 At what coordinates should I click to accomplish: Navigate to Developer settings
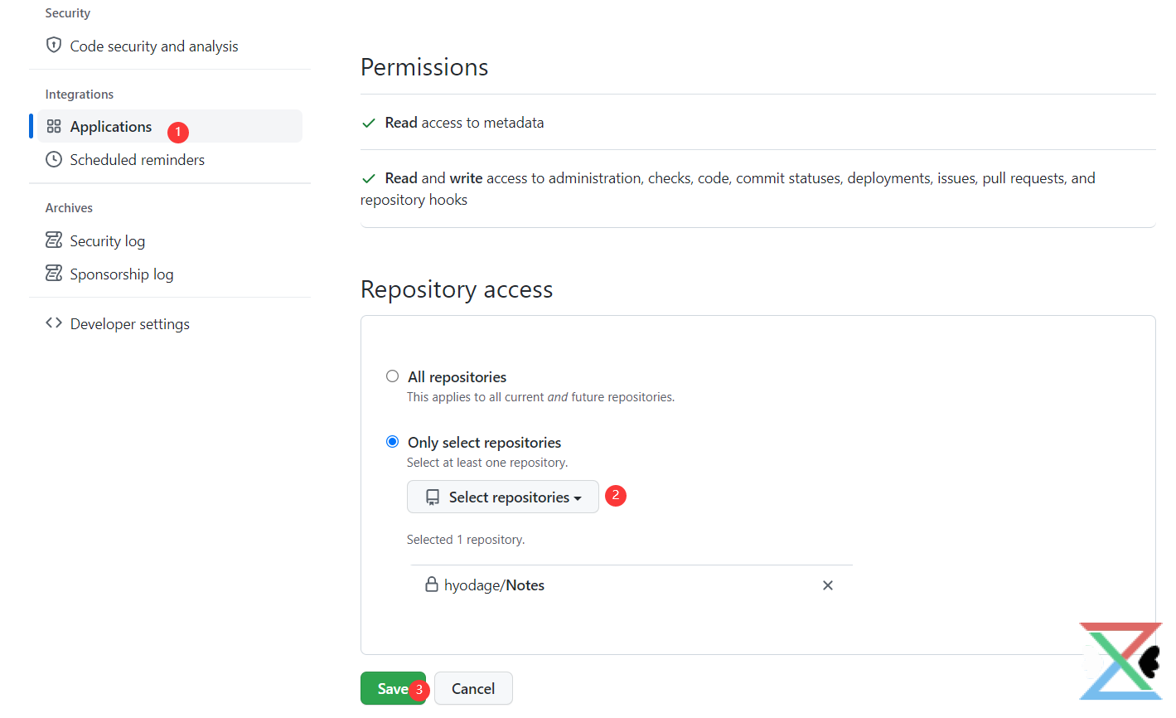pyautogui.click(x=130, y=324)
